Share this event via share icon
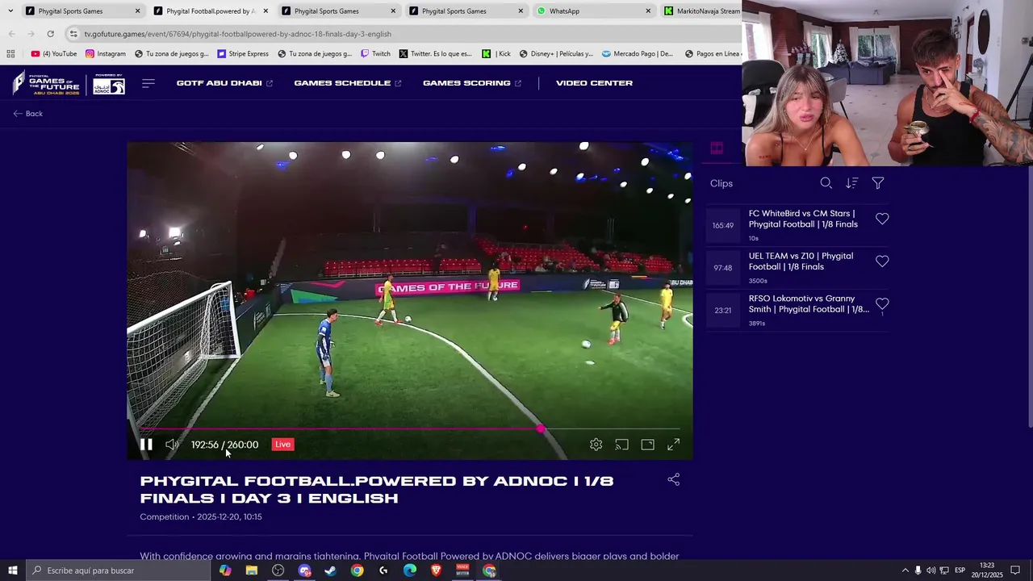 (x=674, y=480)
